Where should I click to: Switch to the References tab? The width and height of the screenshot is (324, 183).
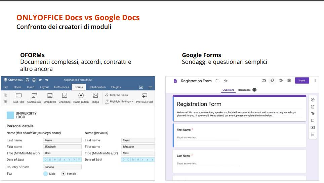point(62,87)
